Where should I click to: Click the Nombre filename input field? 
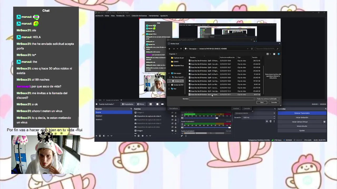click(222, 99)
